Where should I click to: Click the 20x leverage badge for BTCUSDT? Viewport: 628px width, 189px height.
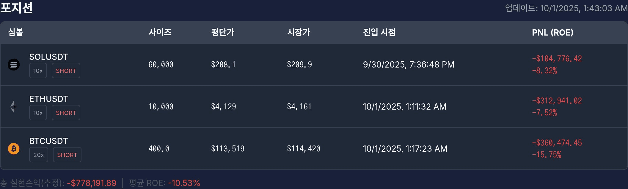point(39,155)
